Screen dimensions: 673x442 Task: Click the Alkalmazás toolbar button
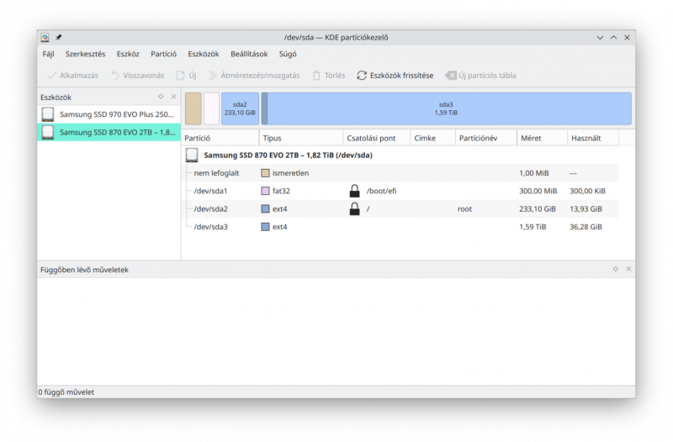pos(72,76)
